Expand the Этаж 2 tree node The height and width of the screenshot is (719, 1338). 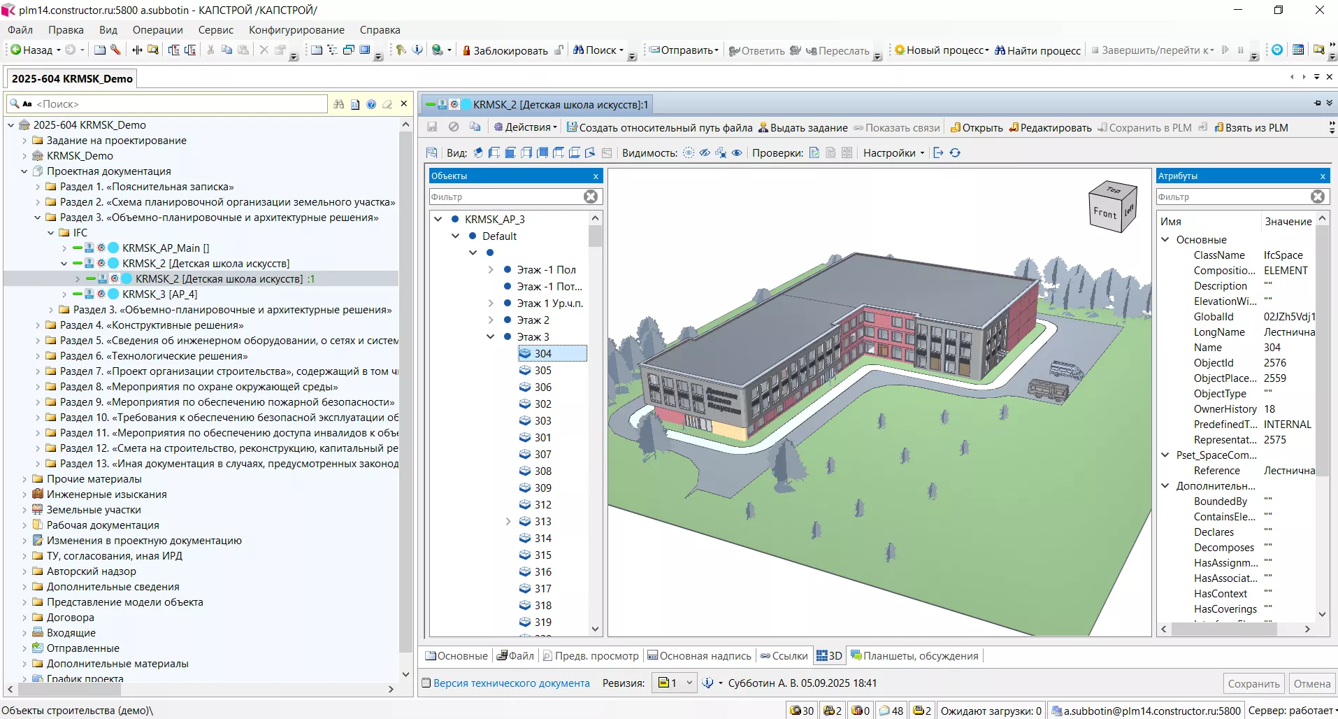click(491, 320)
